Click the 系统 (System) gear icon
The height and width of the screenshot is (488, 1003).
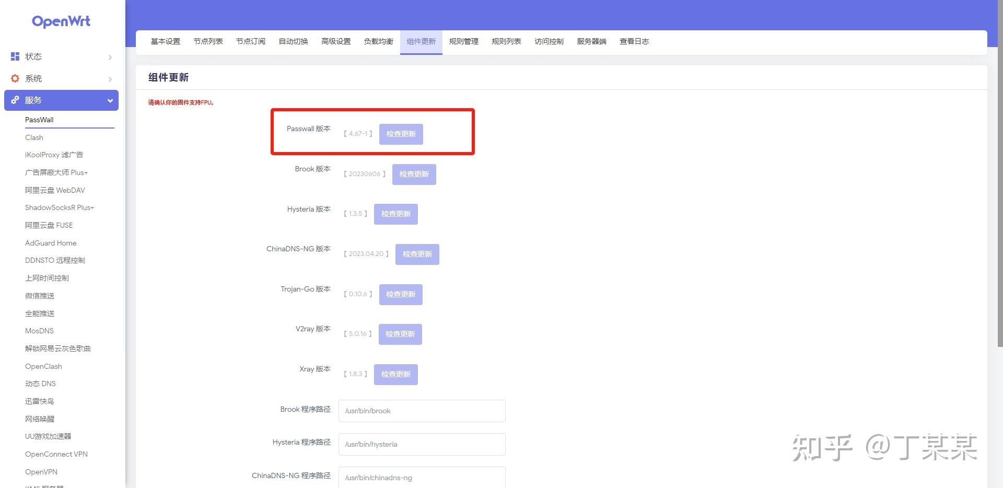point(15,78)
